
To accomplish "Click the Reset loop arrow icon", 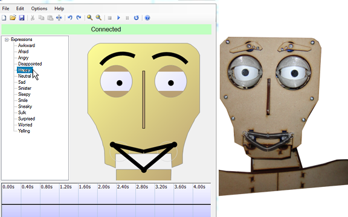I will point(136,17).
